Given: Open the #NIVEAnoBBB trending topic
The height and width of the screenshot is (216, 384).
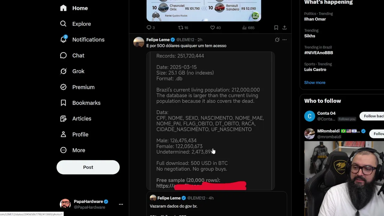Looking at the screenshot, I should [x=318, y=53].
